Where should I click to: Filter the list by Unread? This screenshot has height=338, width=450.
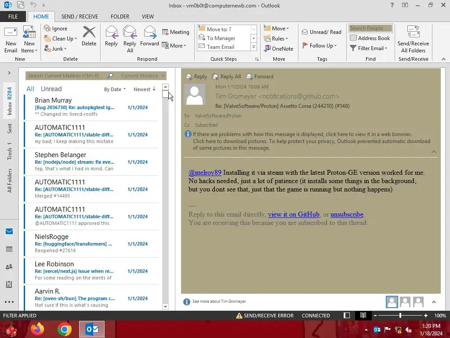pos(51,89)
